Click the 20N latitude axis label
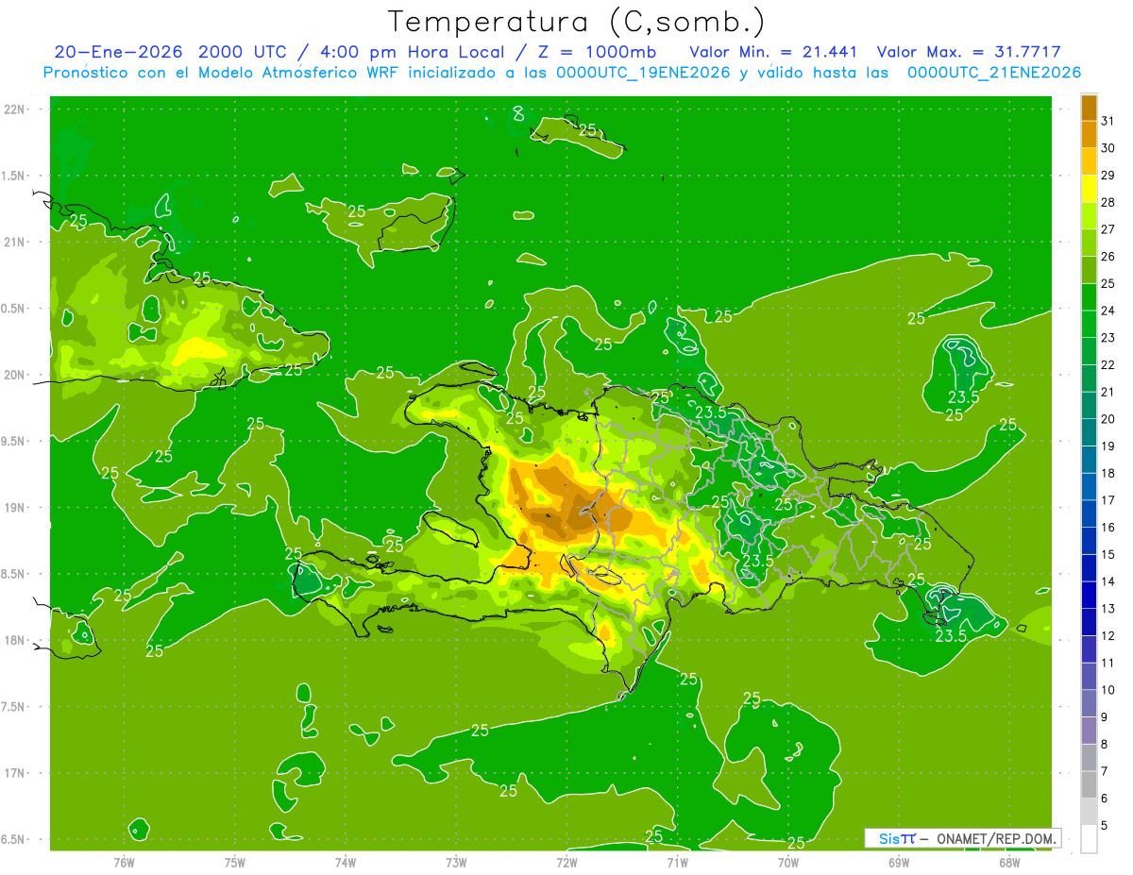The image size is (1133, 875). pos(16,375)
